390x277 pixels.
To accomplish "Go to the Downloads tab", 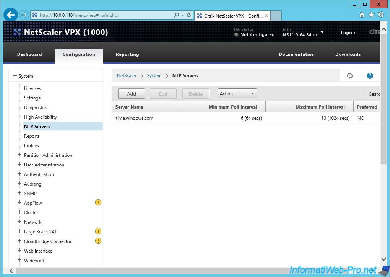I will coord(348,54).
